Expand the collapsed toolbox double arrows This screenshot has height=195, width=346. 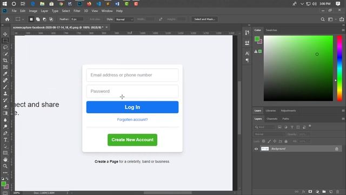(x=3, y=25)
